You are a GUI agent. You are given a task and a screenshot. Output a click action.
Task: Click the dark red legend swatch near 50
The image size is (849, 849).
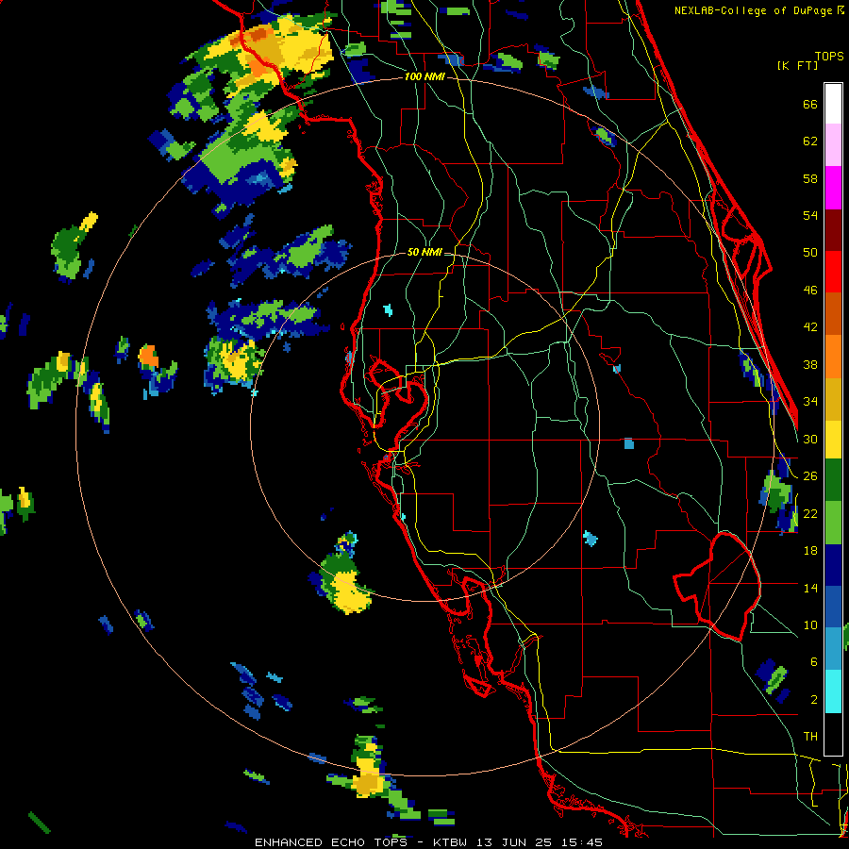click(x=833, y=229)
